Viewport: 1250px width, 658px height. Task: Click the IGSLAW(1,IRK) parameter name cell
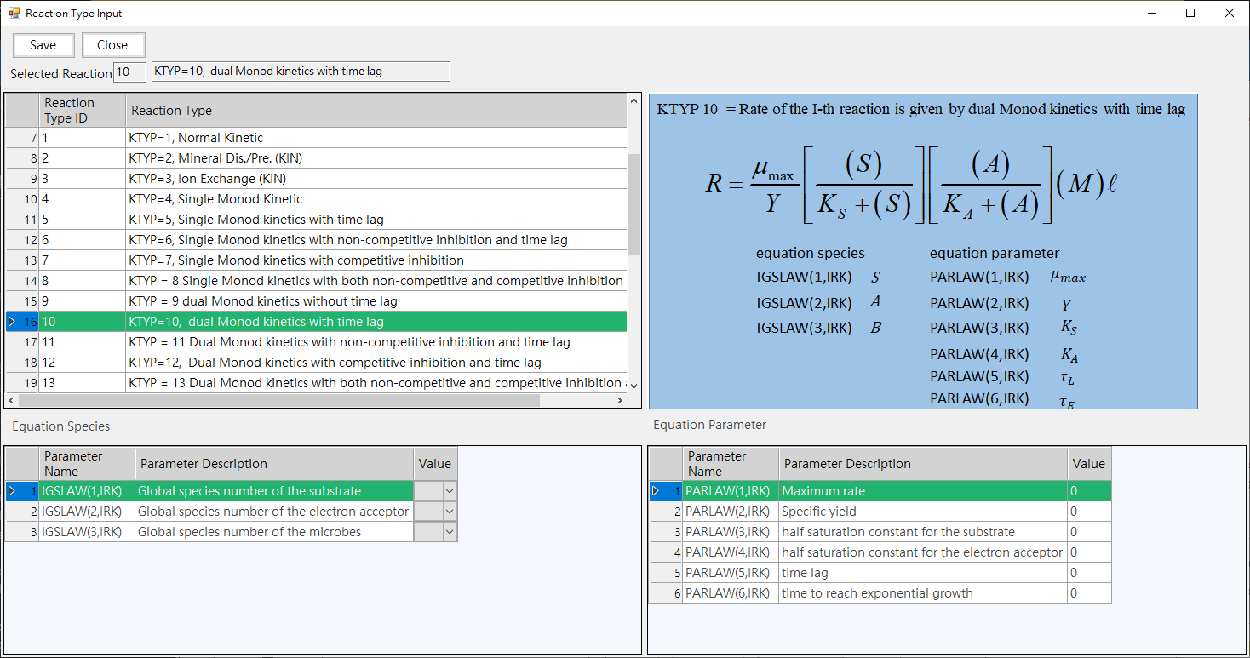coord(87,491)
